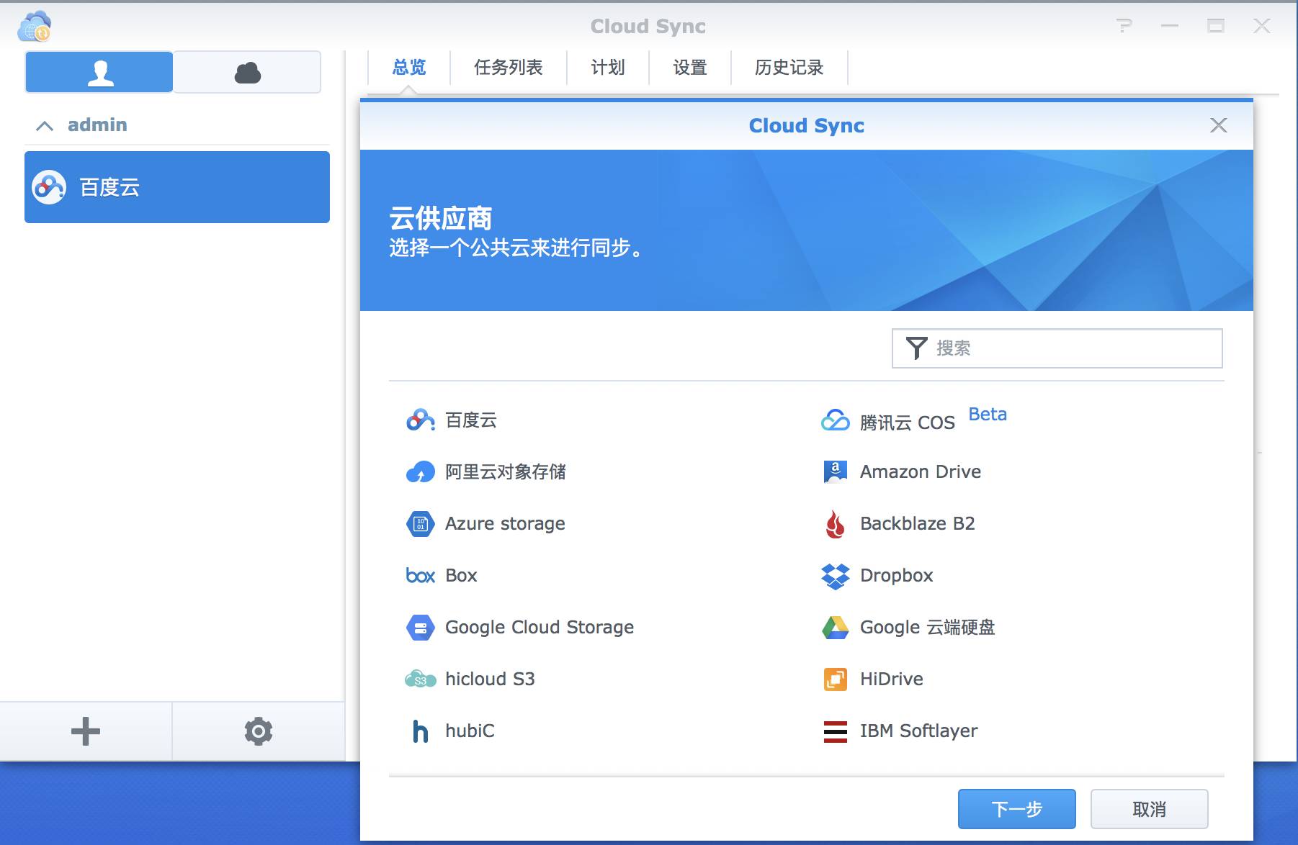Select Azure storage provider label

pyautogui.click(x=505, y=524)
